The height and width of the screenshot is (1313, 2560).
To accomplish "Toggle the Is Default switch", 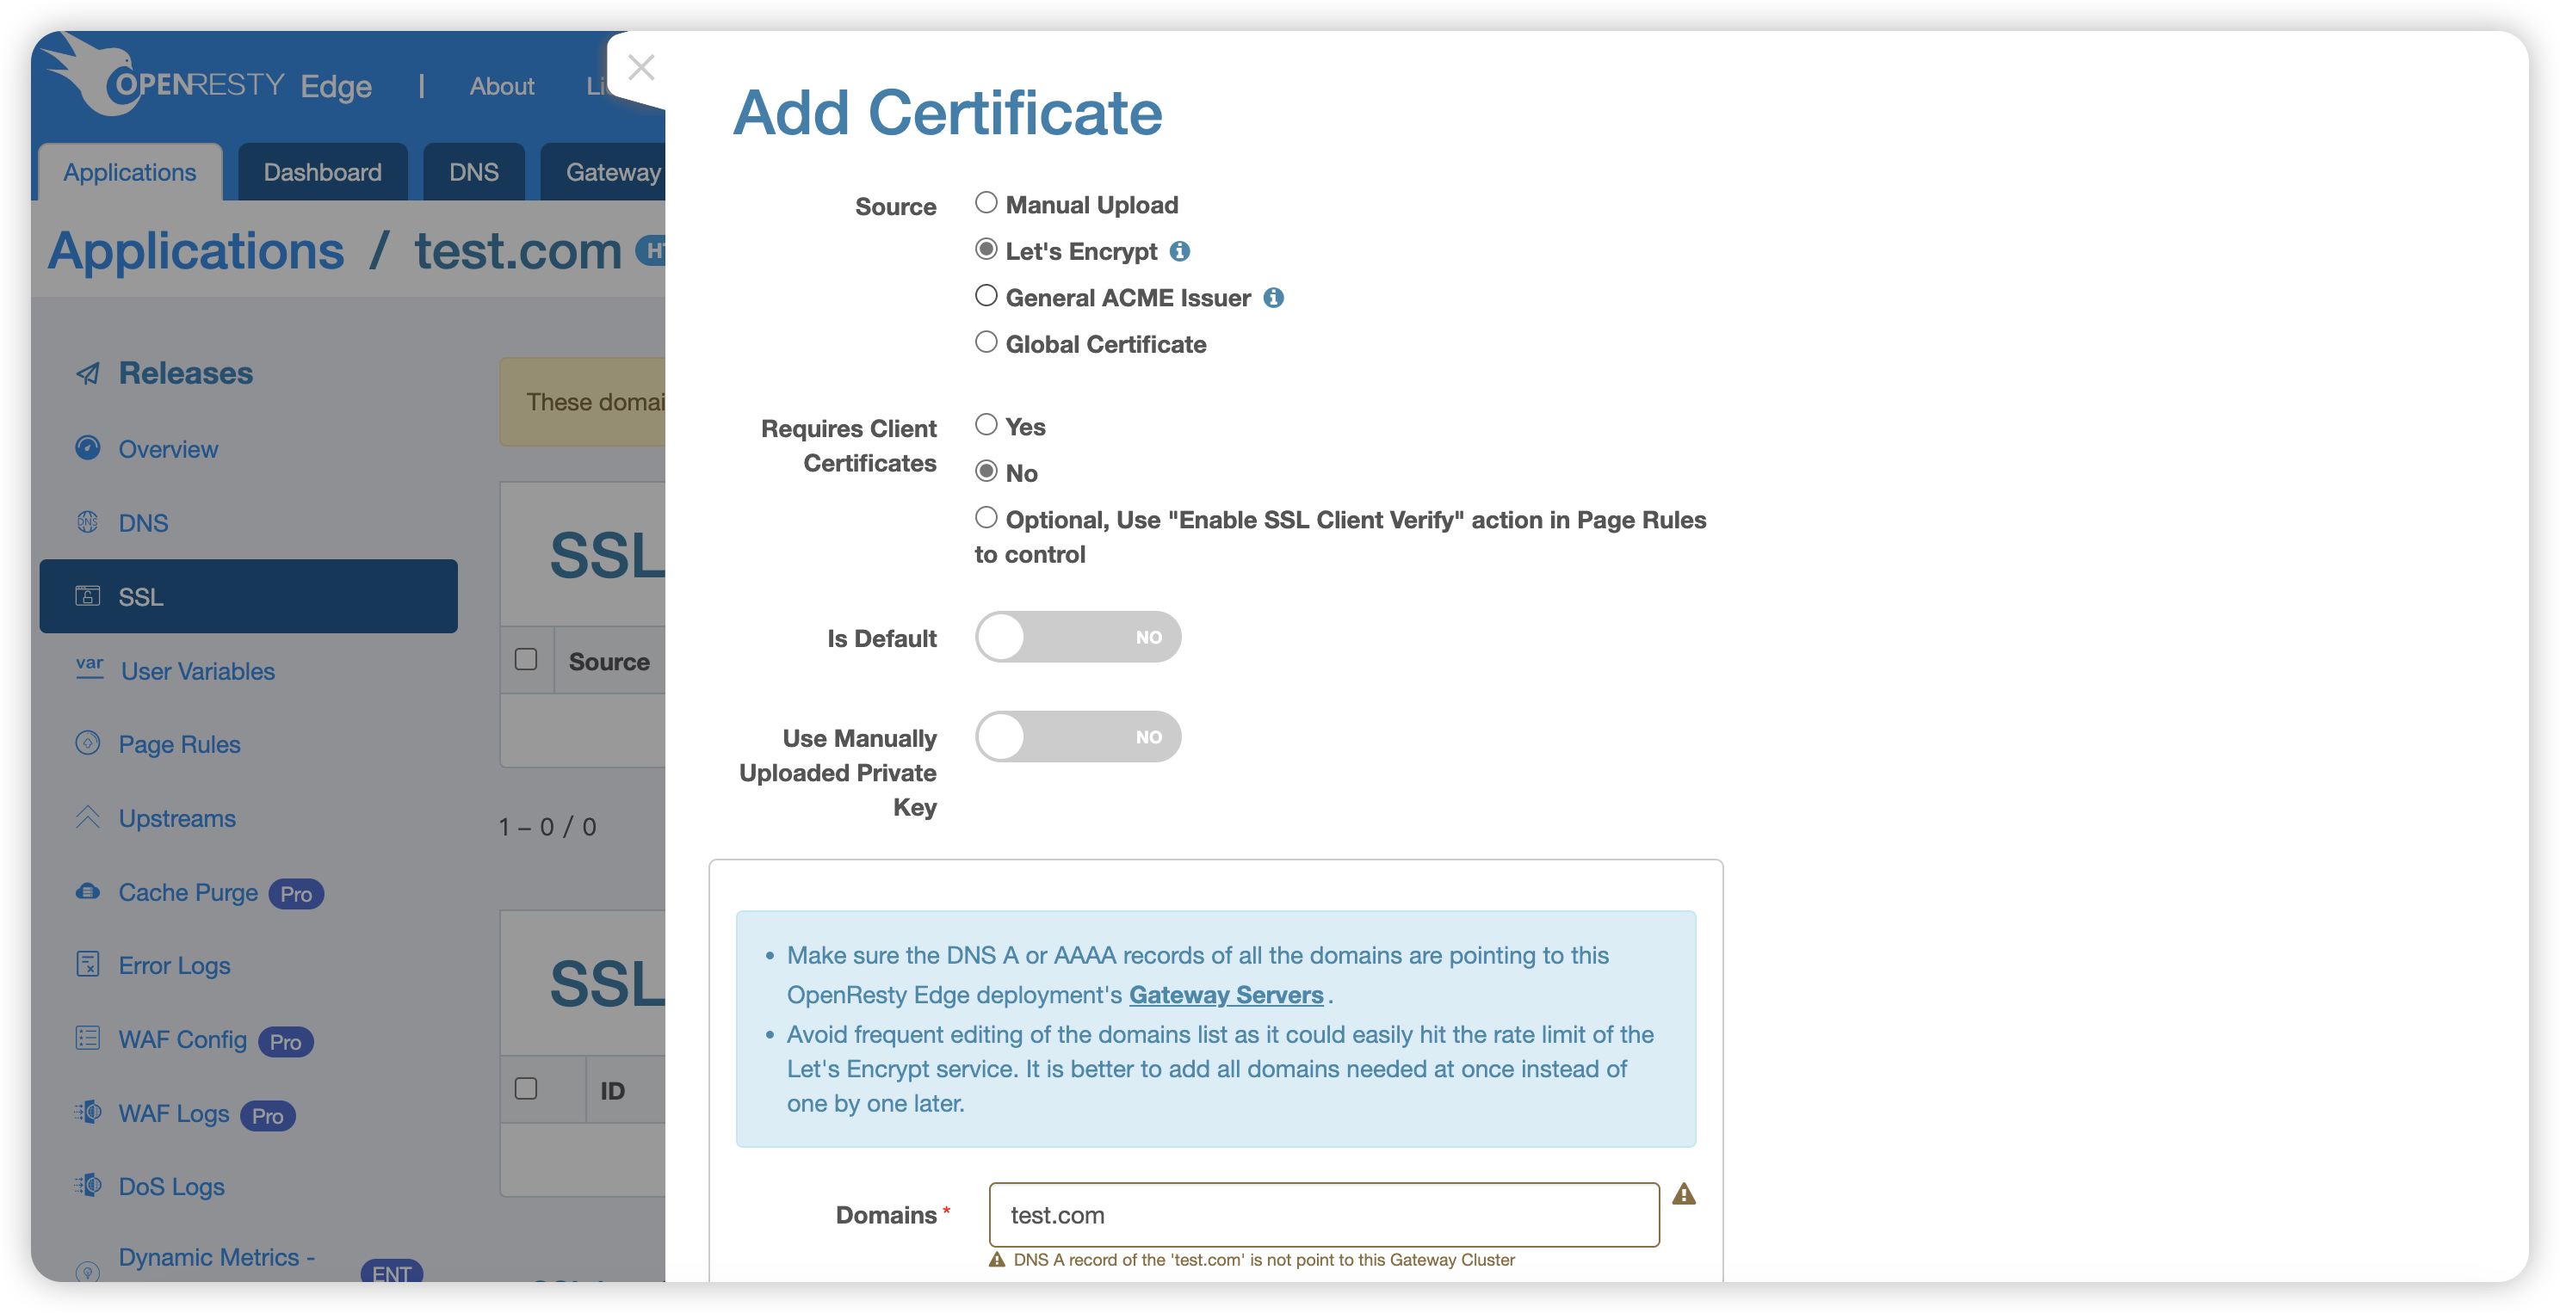I will tap(1079, 637).
